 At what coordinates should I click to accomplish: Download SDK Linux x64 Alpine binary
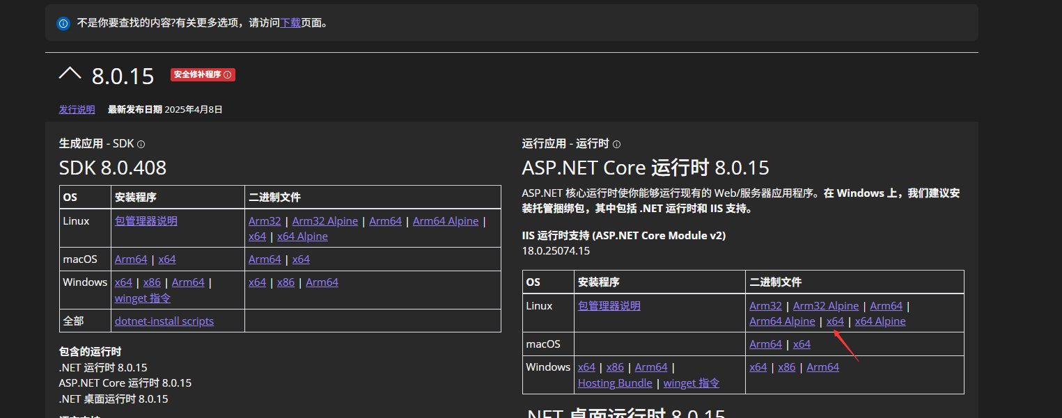pyautogui.click(x=302, y=236)
